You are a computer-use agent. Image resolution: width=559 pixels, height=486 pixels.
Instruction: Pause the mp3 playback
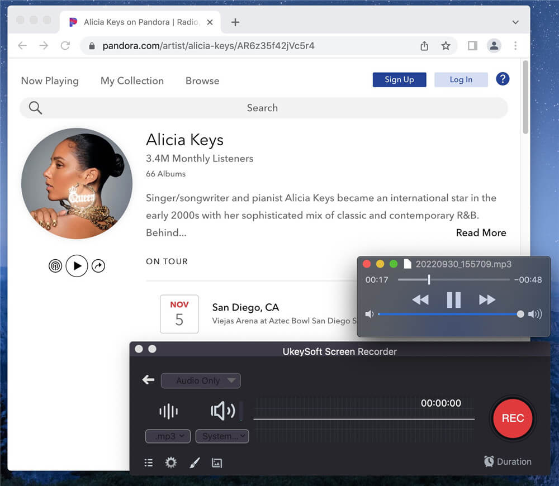click(454, 299)
